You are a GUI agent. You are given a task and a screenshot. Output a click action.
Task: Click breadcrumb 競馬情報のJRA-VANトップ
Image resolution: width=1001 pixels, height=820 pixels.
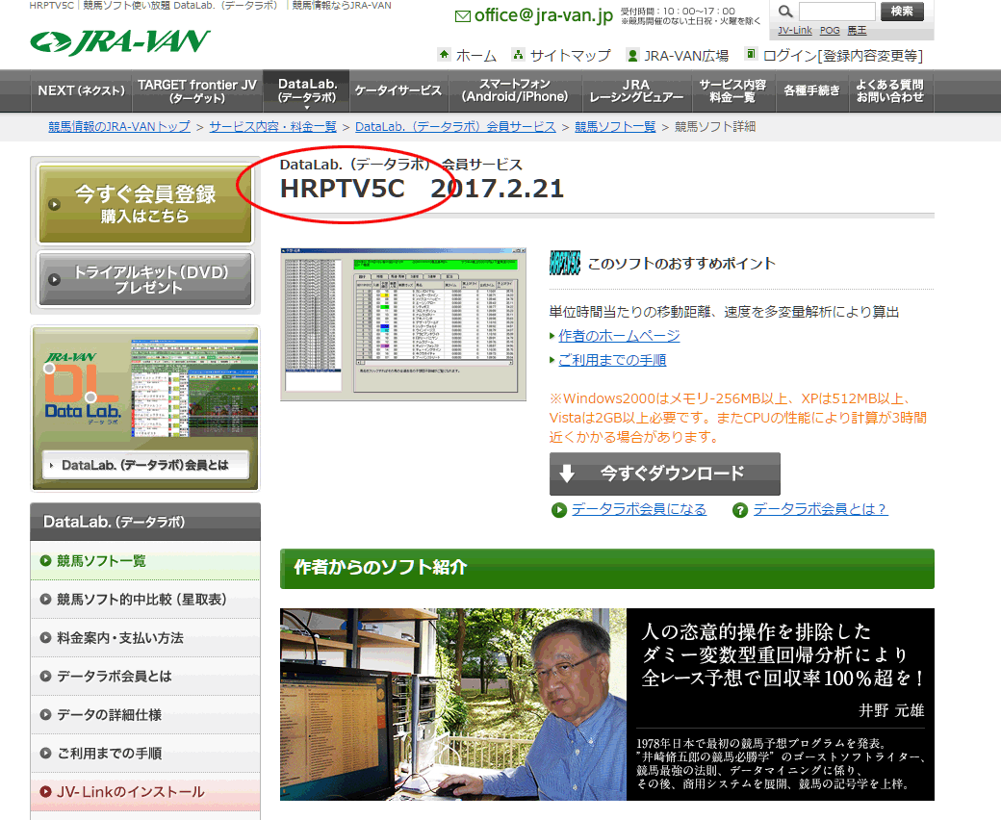(x=119, y=126)
